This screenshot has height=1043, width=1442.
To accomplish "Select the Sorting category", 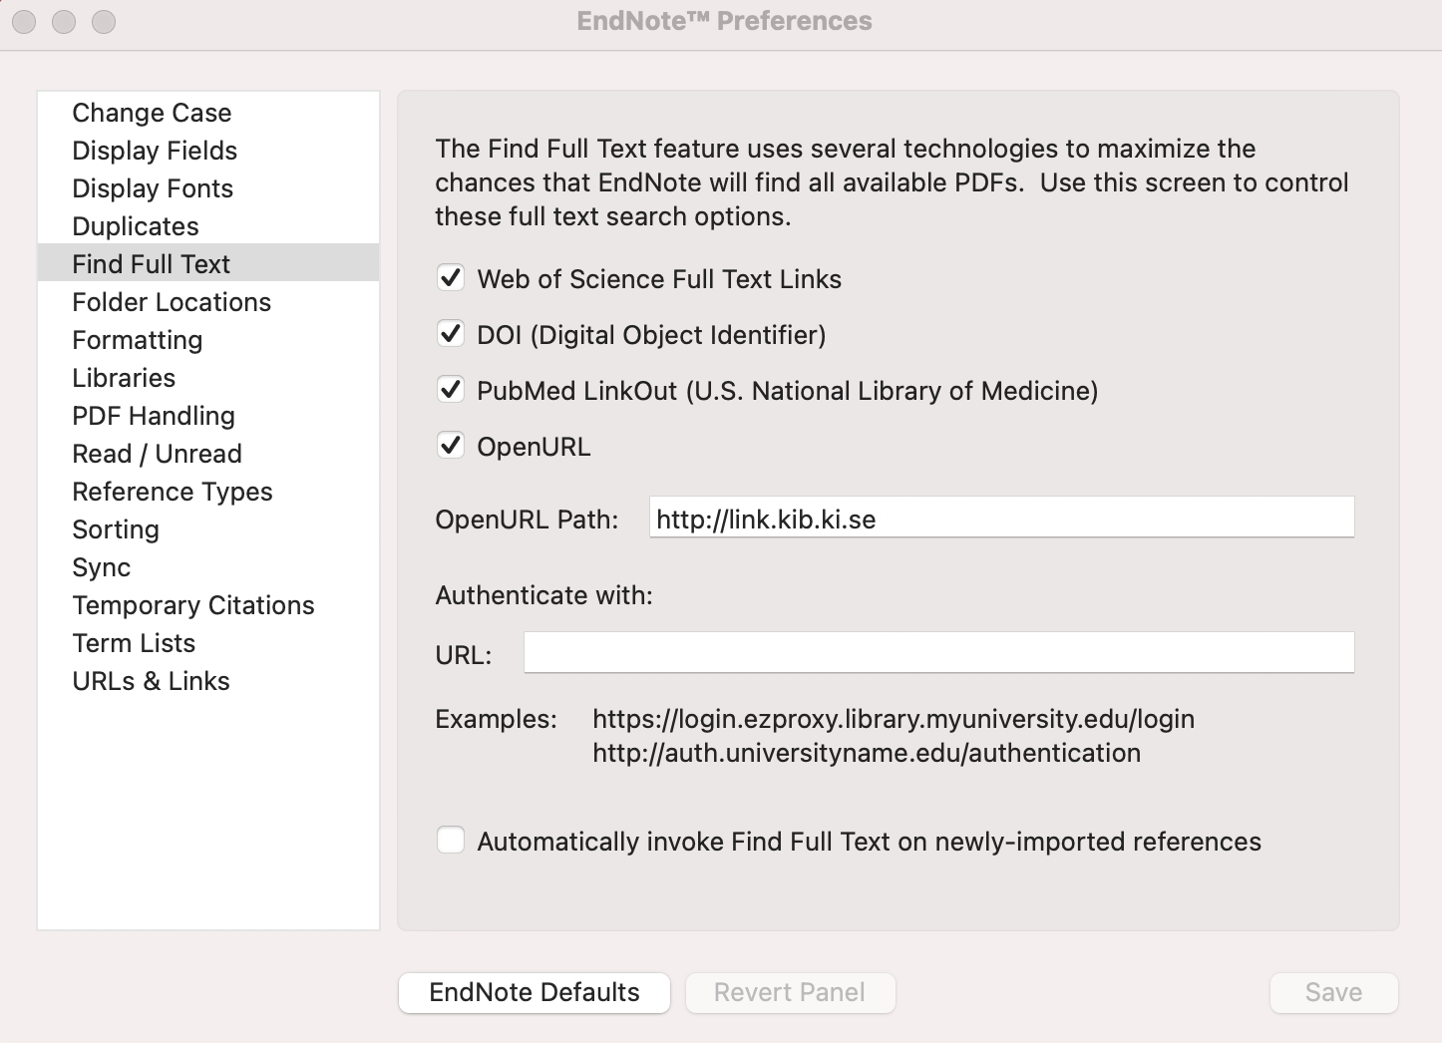I will pyautogui.click(x=208, y=529).
